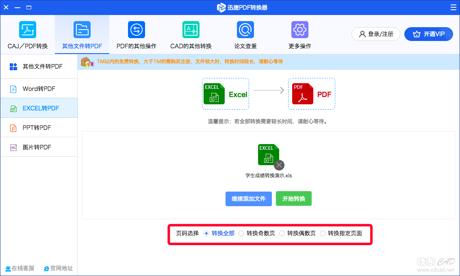Choose the 转换奇数页 radio option
The width and height of the screenshot is (460, 276).
pyautogui.click(x=241, y=233)
